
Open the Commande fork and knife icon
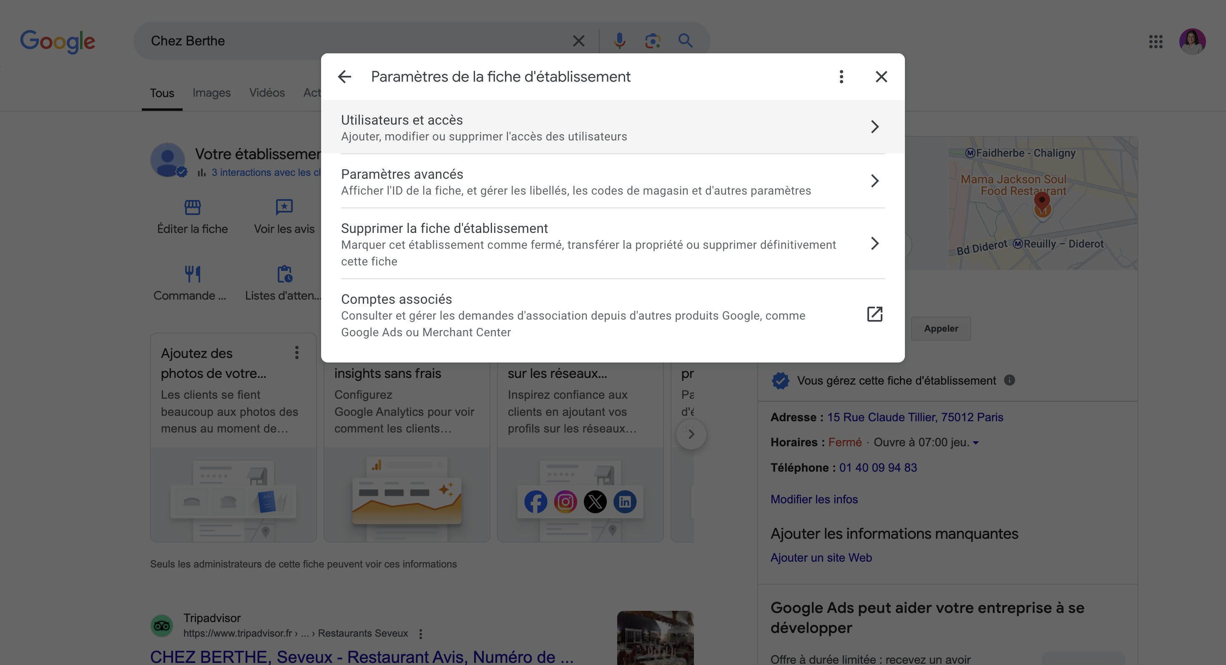click(x=192, y=274)
